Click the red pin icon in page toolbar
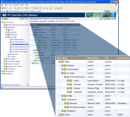This screenshot has height=117, width=130. (115, 19)
